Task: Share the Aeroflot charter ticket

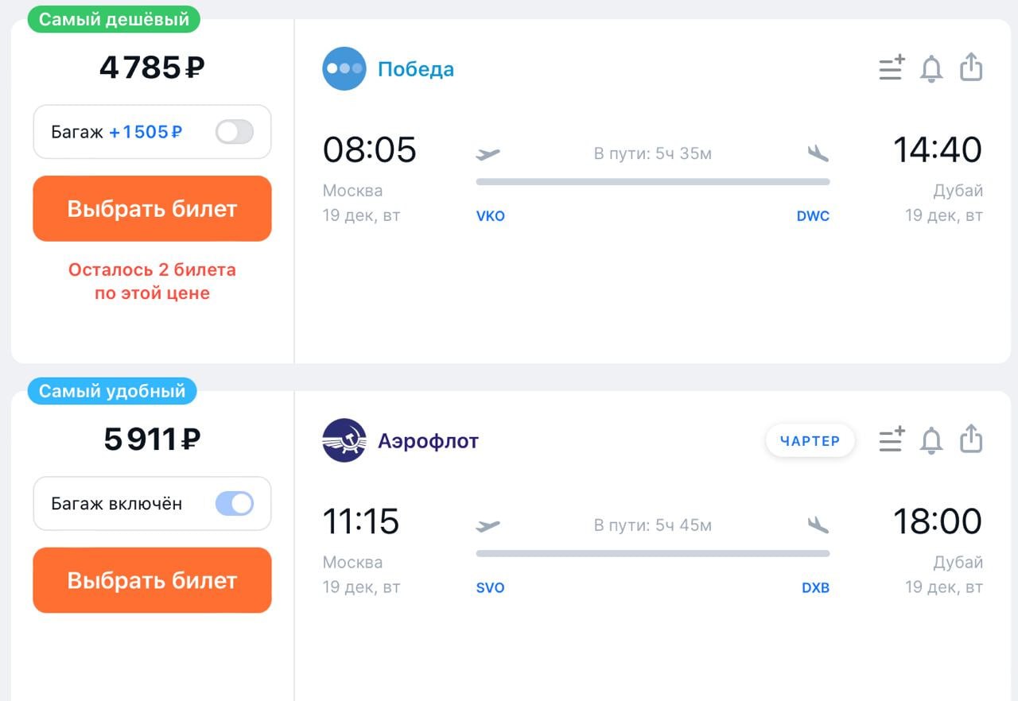Action: pyautogui.click(x=971, y=439)
